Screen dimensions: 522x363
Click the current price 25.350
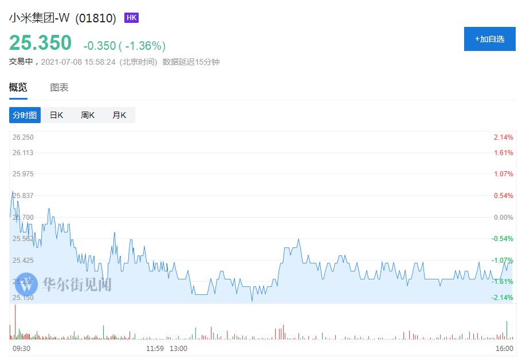click(40, 44)
